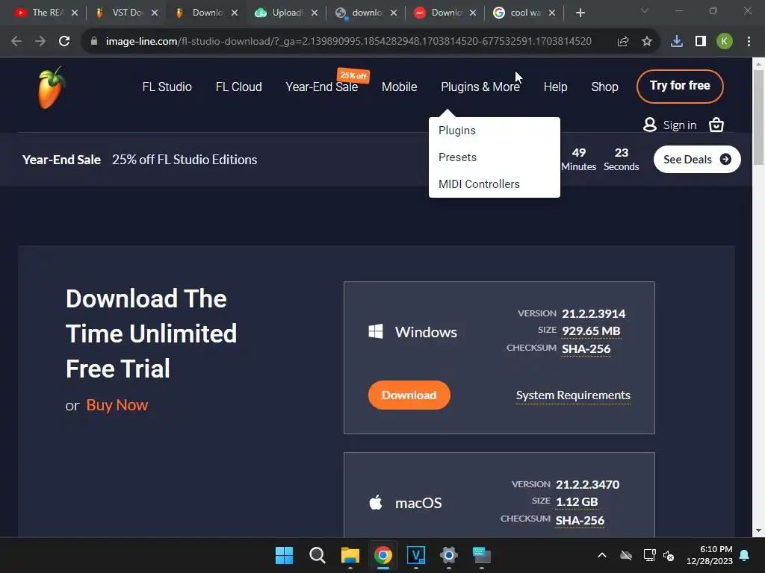765x573 pixels.
Task: Open the FL Studio nav menu
Action: pos(167,87)
